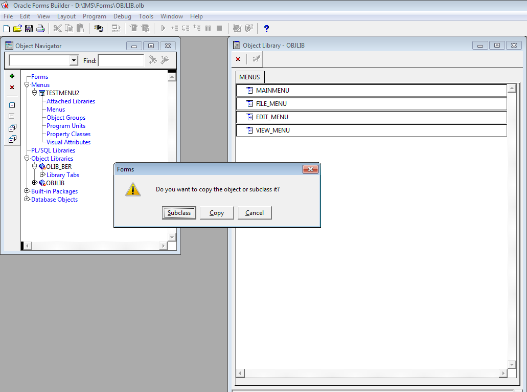Click the red delete X in Object Library
527x392 pixels.
point(238,59)
